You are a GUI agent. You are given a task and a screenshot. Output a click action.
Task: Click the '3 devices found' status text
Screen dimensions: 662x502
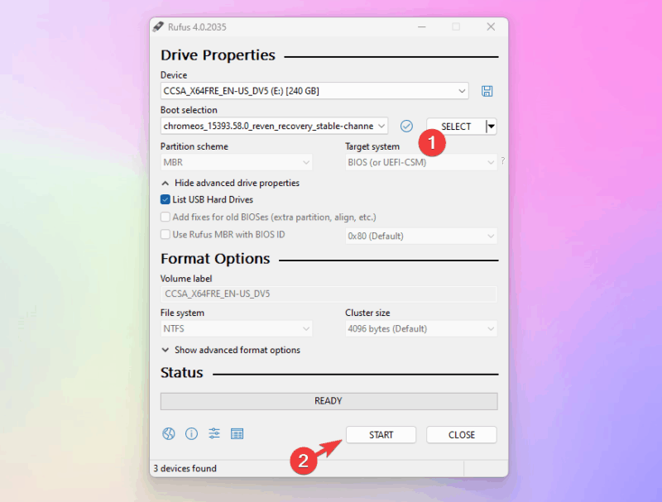(185, 469)
